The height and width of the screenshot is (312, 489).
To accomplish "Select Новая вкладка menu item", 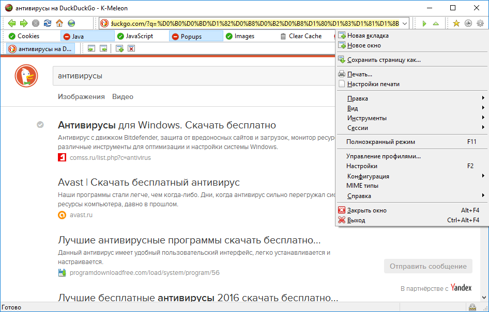I will (411, 36).
